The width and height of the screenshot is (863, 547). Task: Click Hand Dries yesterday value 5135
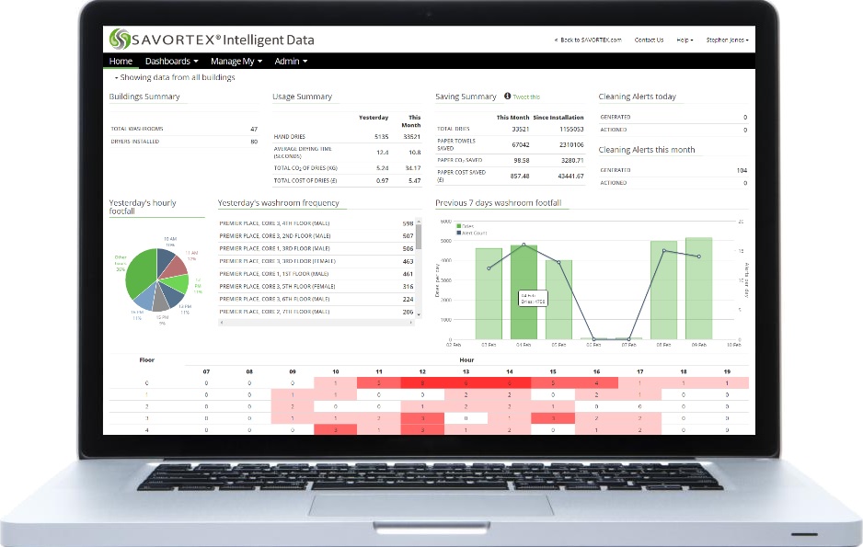point(382,137)
